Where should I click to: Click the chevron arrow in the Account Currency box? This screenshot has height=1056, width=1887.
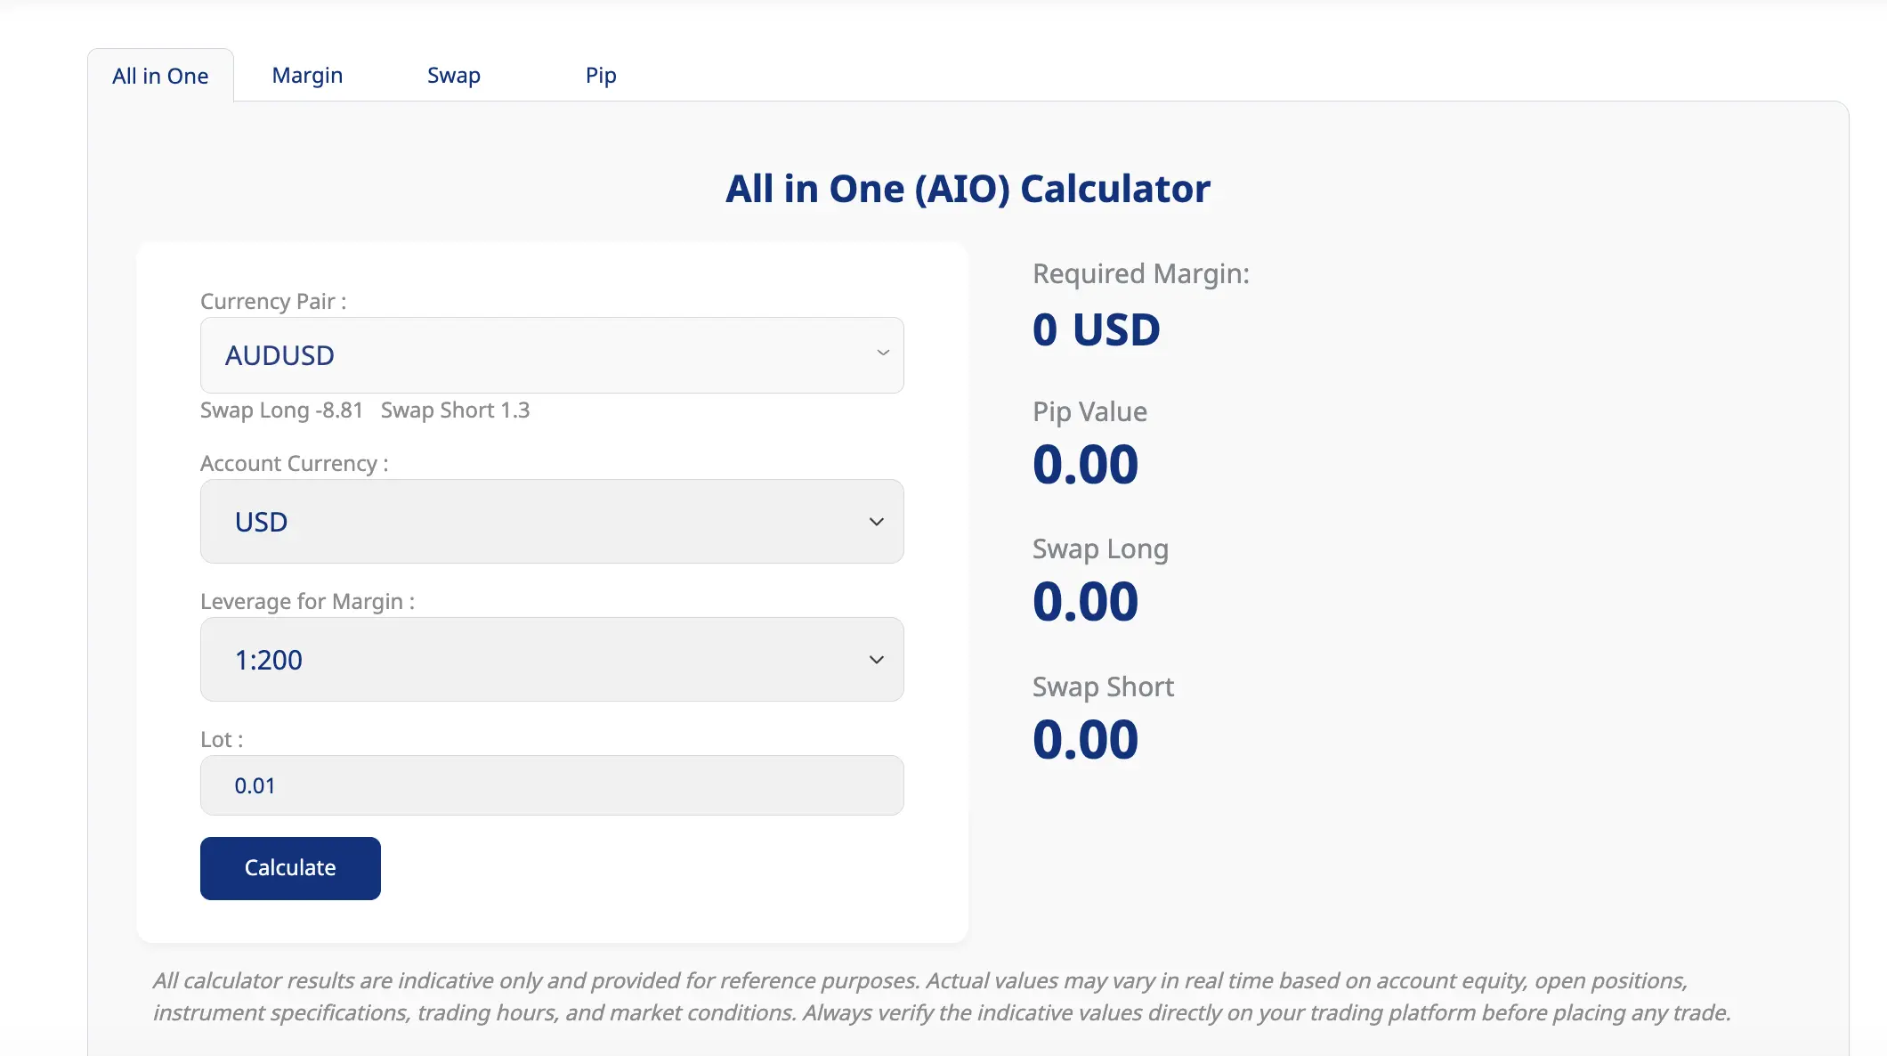click(877, 522)
